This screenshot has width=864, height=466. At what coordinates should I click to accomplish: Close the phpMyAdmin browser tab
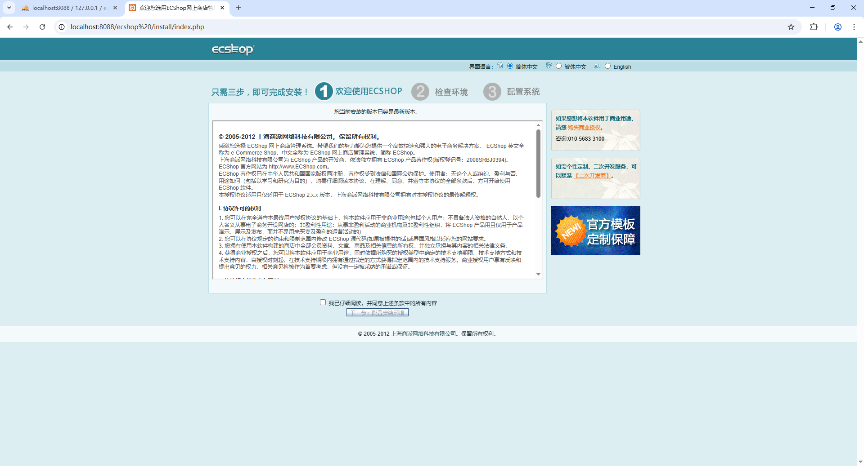115,8
